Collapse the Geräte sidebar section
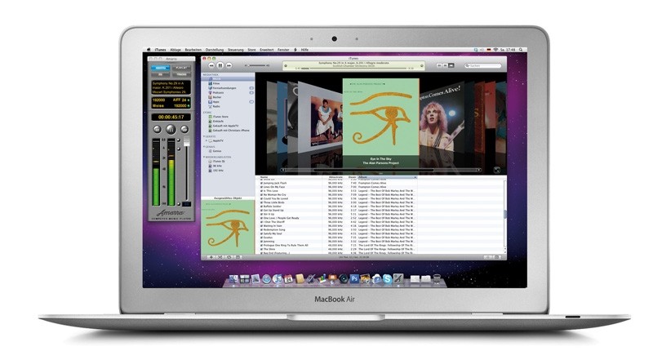 pos(203,136)
